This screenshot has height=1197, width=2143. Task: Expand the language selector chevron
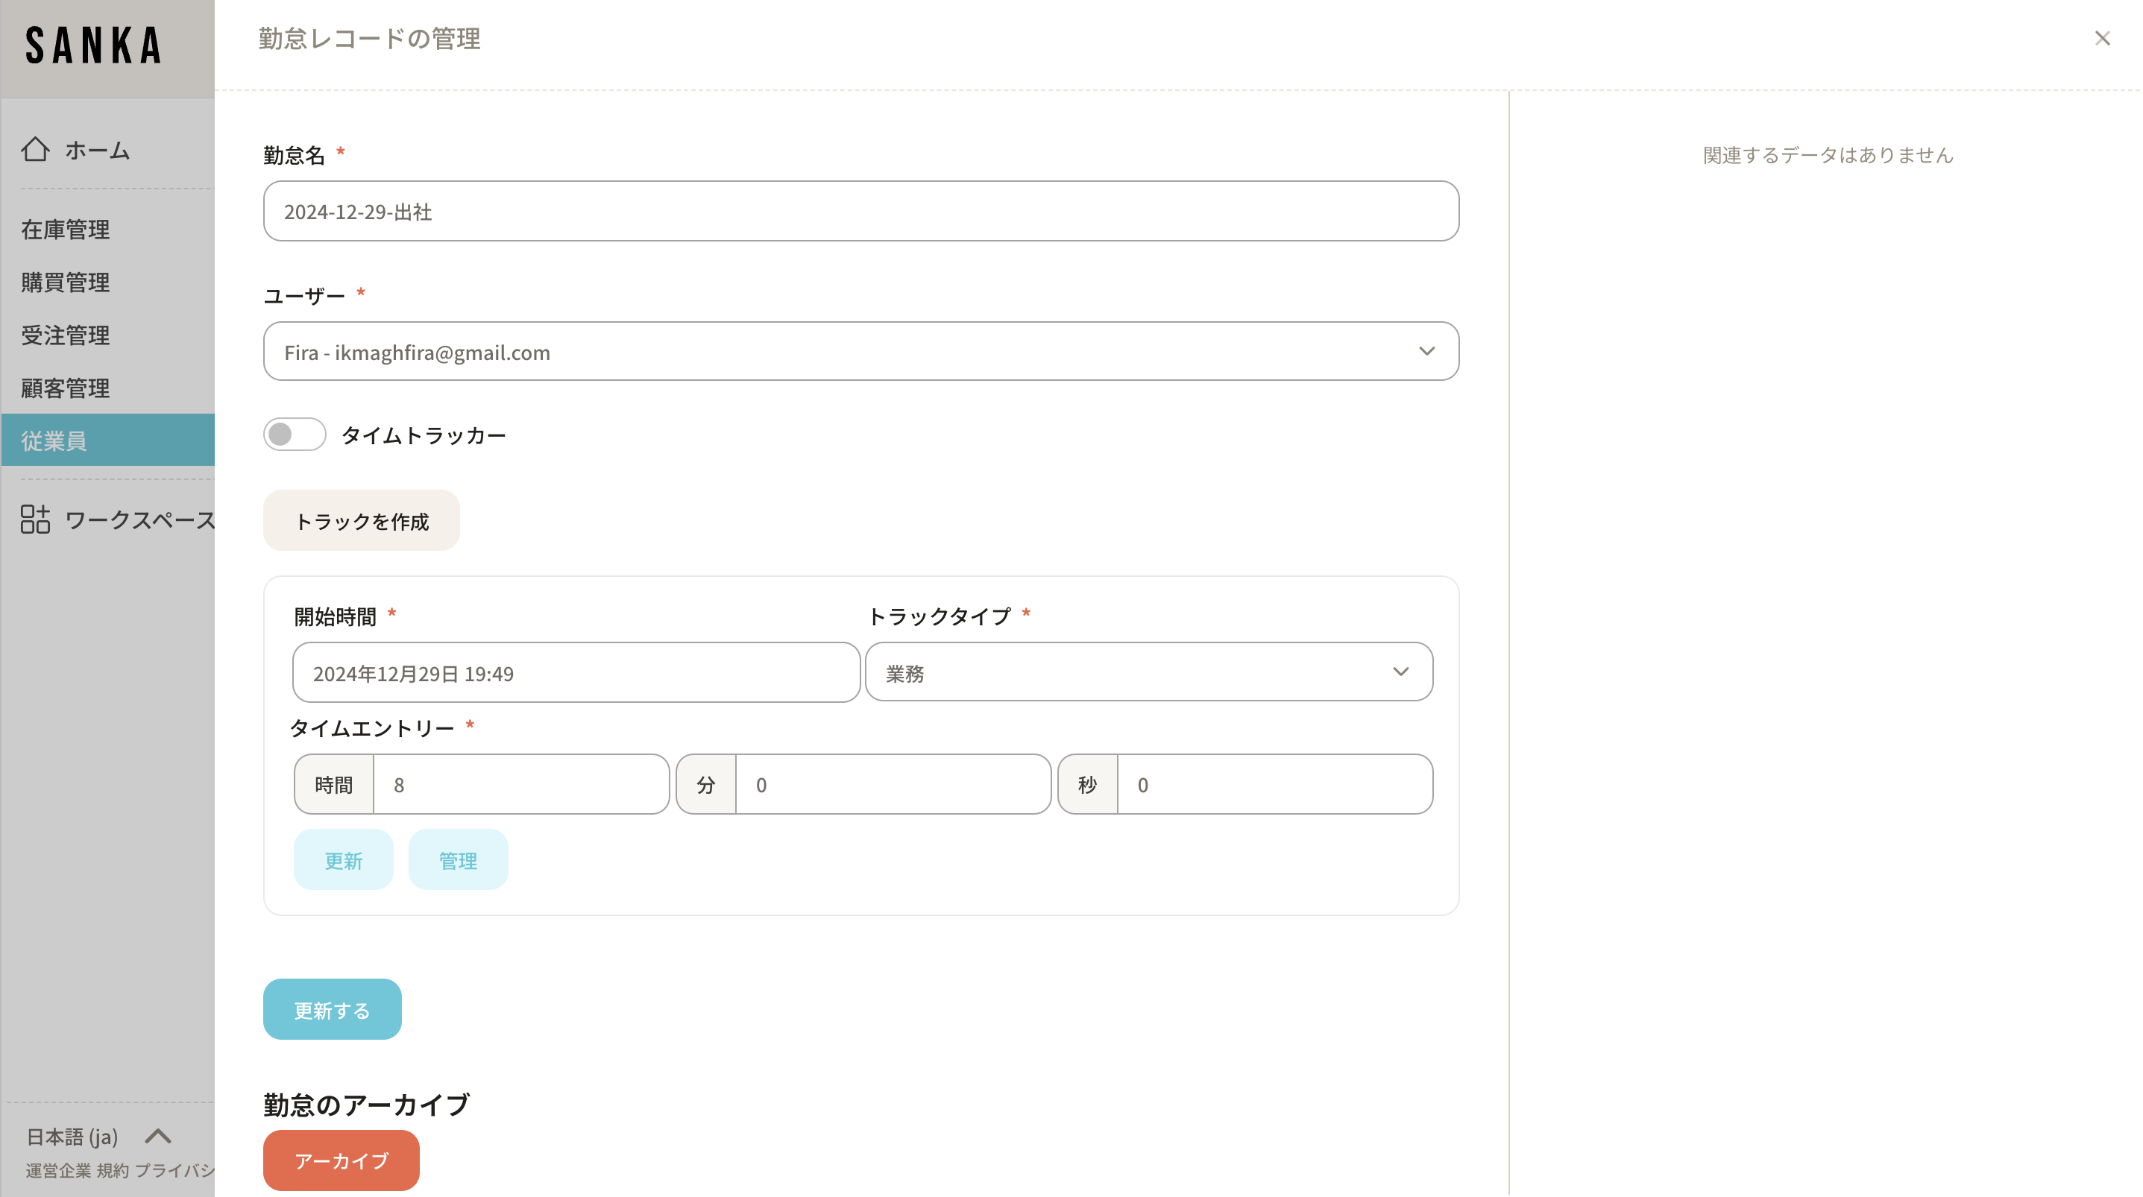[x=158, y=1135]
